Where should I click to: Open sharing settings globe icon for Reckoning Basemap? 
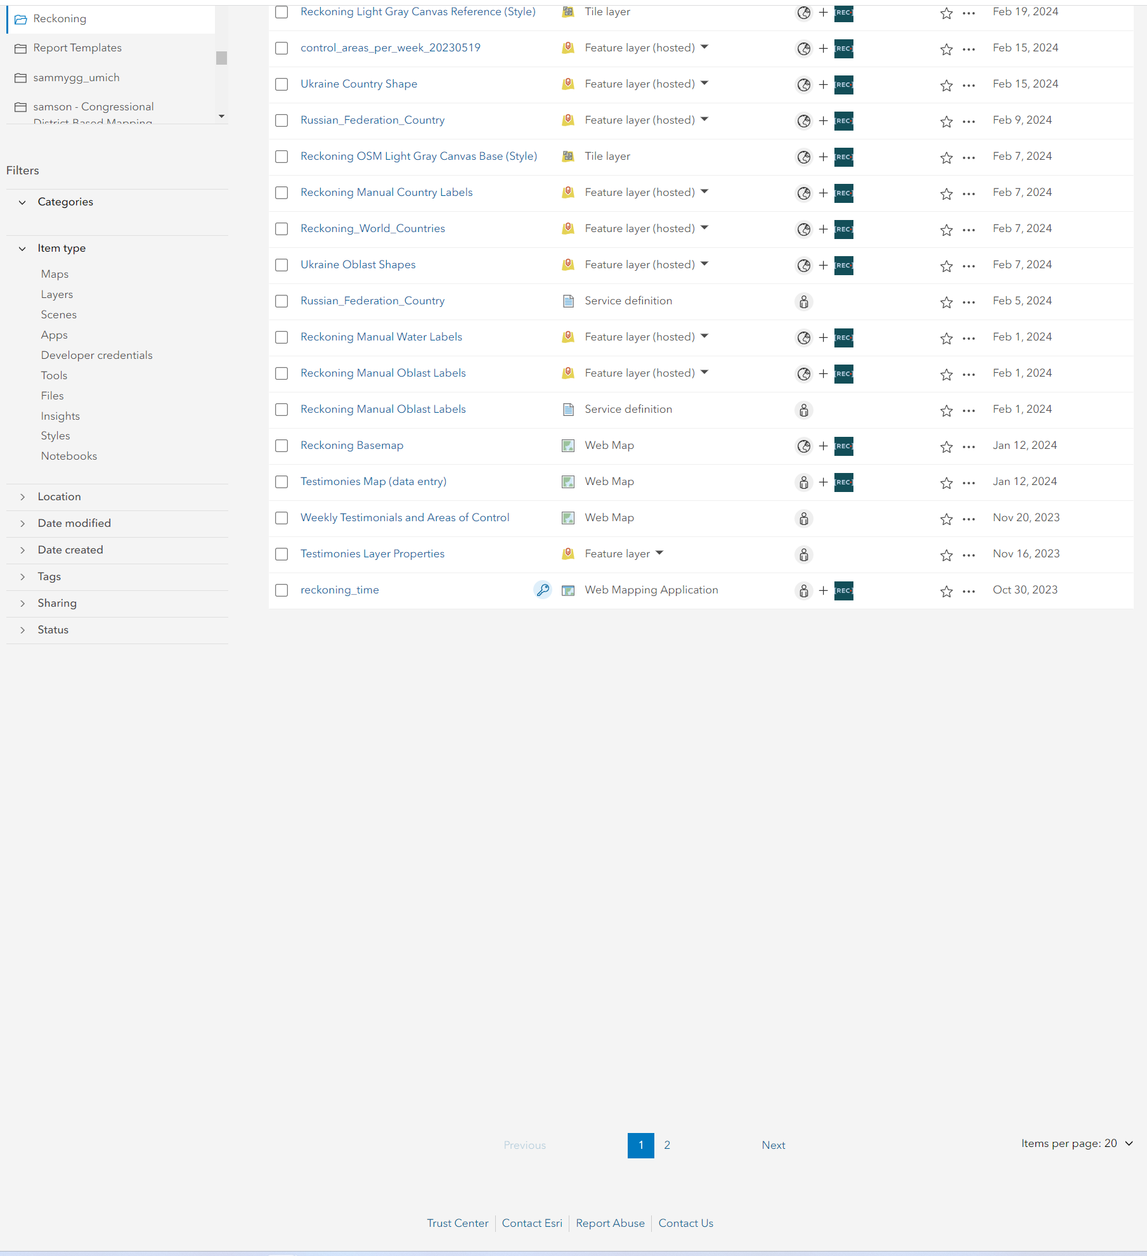point(803,446)
